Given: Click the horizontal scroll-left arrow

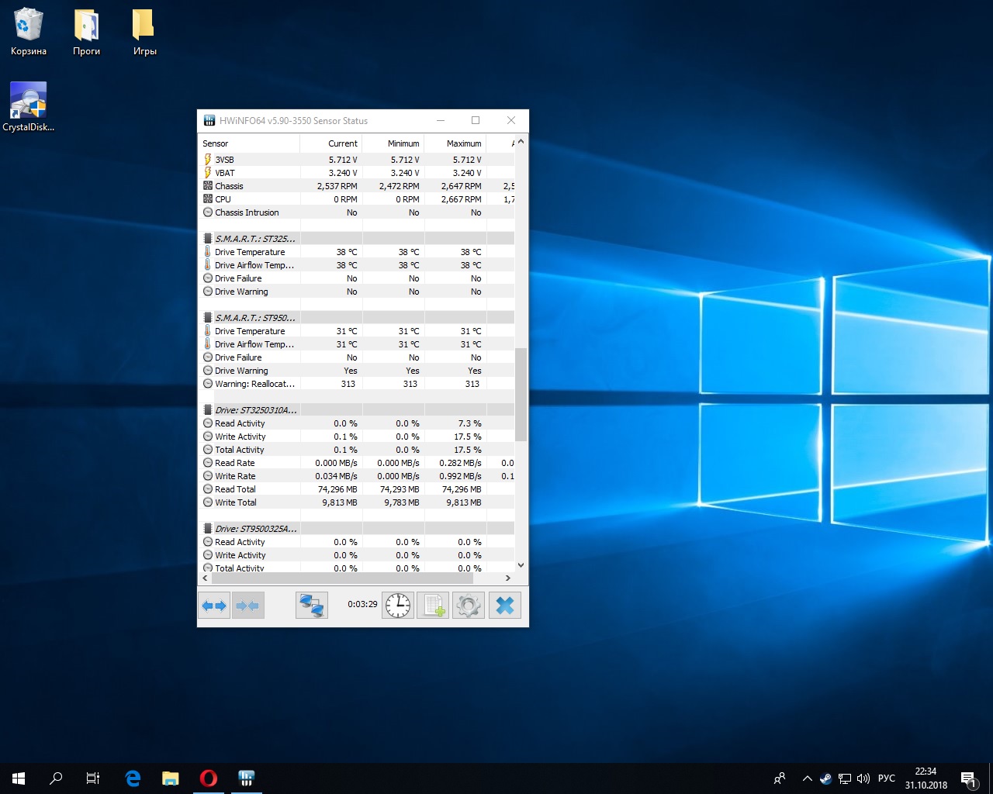Looking at the screenshot, I should [x=205, y=578].
